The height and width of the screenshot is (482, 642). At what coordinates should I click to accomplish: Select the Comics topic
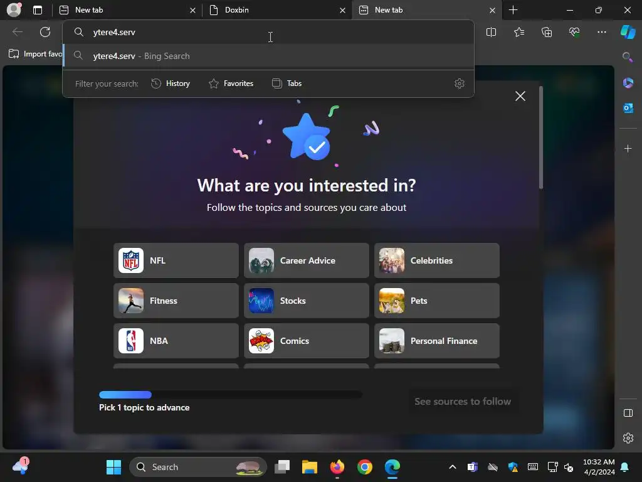pyautogui.click(x=306, y=341)
